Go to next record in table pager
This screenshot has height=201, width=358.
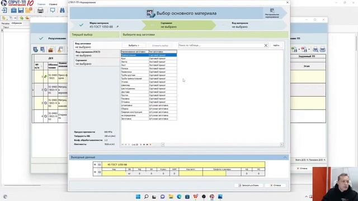[140, 145]
